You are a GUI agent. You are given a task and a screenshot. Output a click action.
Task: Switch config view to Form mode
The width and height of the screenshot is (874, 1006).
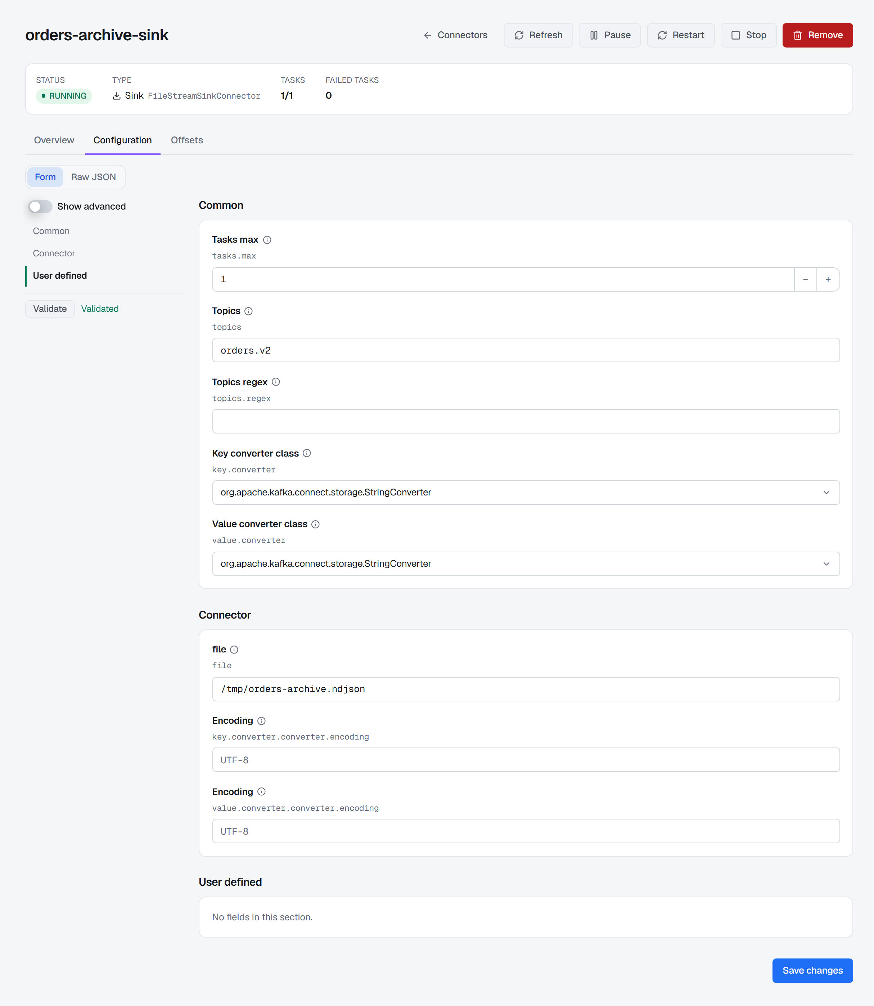pyautogui.click(x=45, y=177)
